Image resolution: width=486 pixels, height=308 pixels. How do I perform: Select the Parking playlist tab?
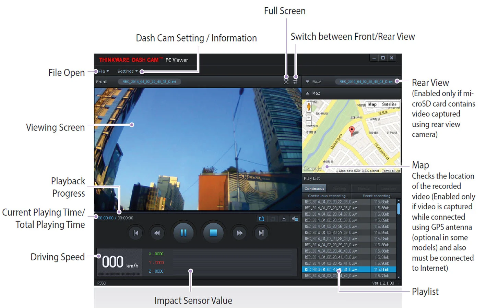click(339, 188)
